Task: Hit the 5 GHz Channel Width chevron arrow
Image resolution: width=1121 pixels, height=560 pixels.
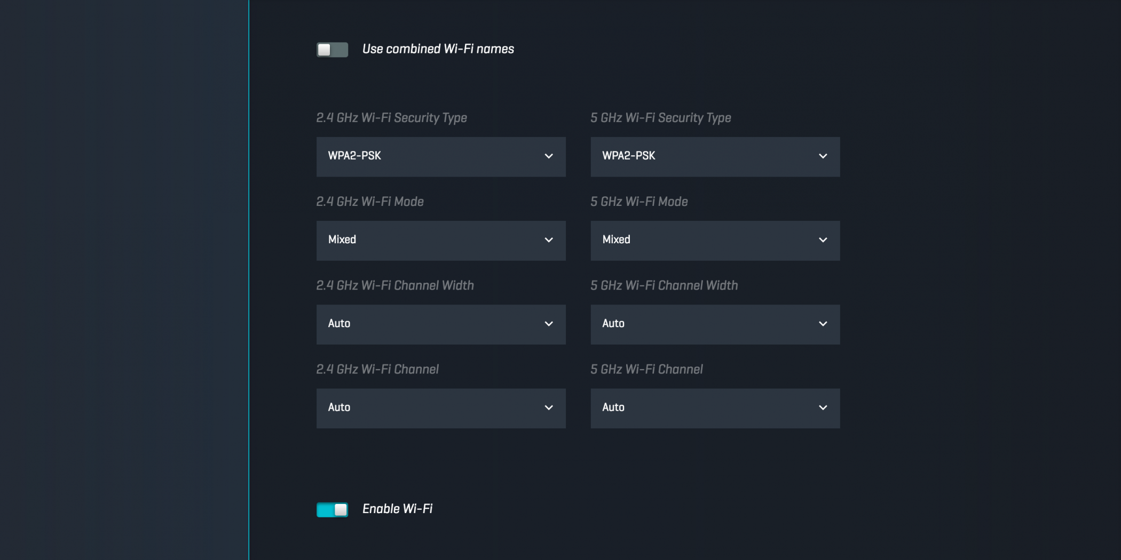Action: (823, 324)
